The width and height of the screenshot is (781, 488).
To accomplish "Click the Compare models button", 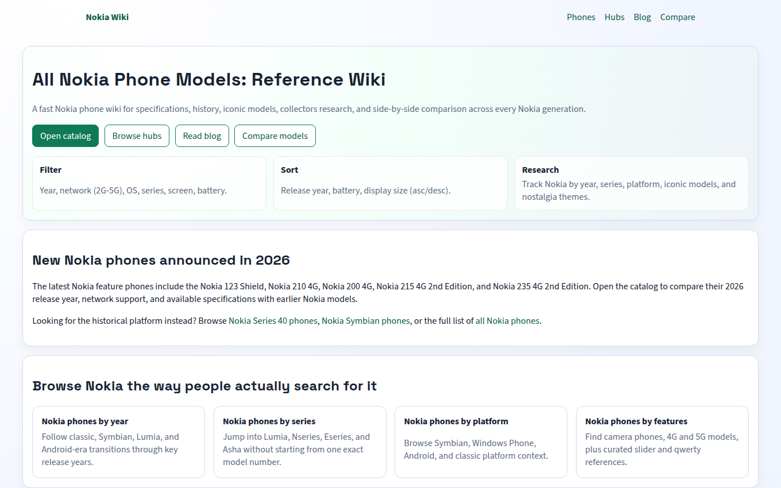I will 275,136.
